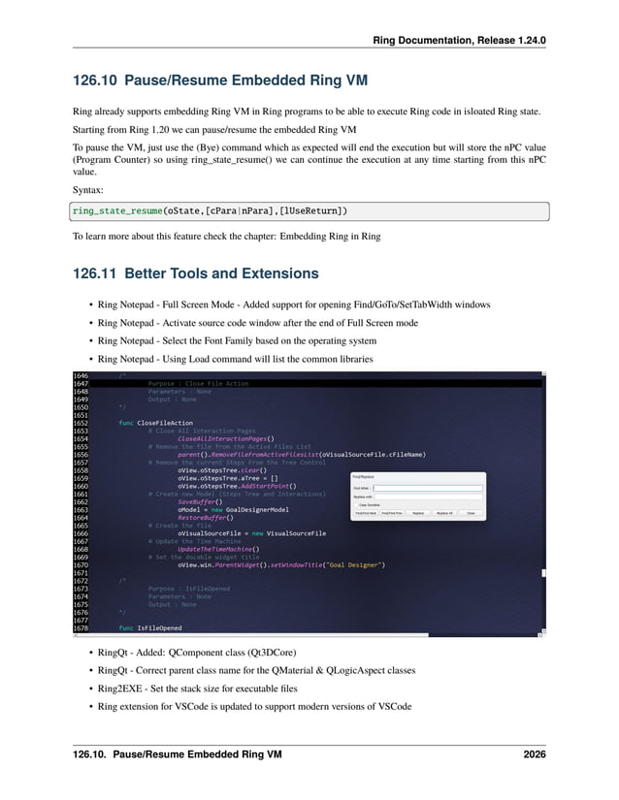
Task: Click the editor's vertical scrollbar thumb
Action: 543,573
